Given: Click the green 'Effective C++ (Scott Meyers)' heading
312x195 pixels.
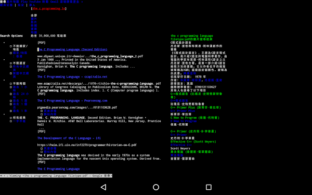Looking at the screenshot, I should [193, 141].
